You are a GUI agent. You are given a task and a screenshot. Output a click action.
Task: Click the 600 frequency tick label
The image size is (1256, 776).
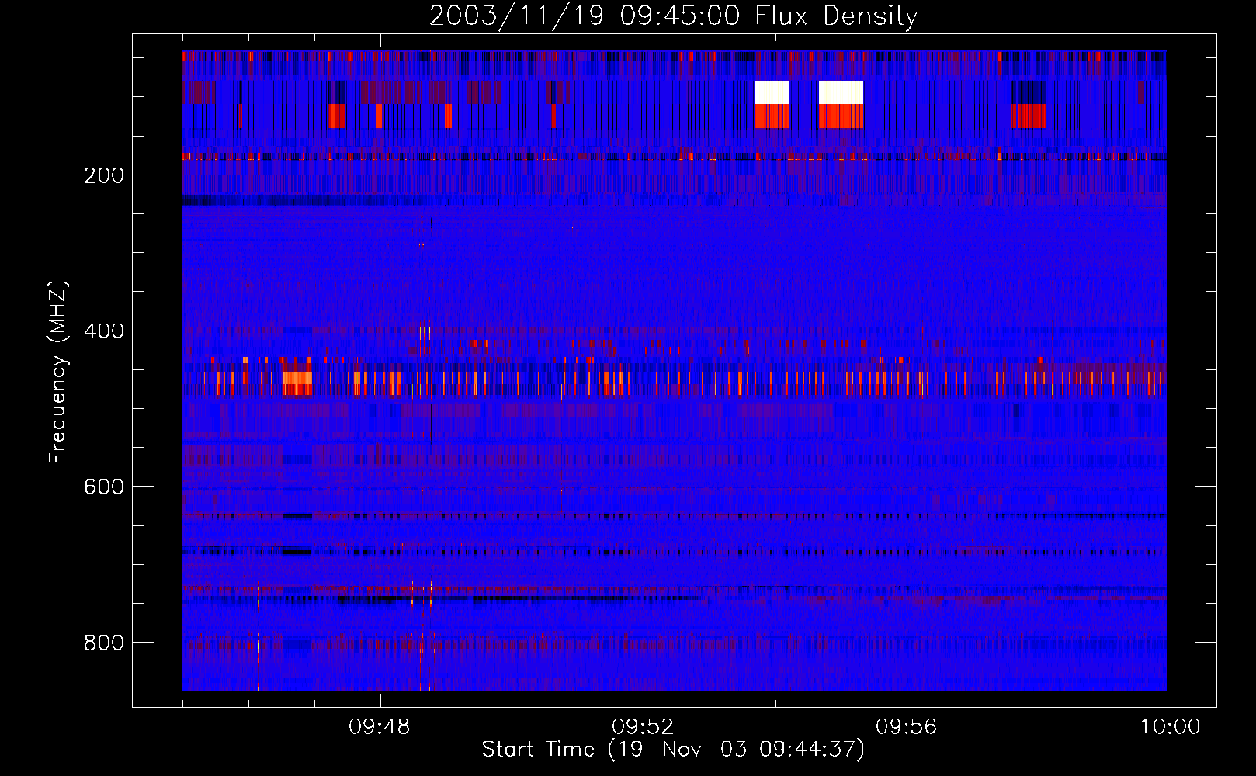[104, 487]
